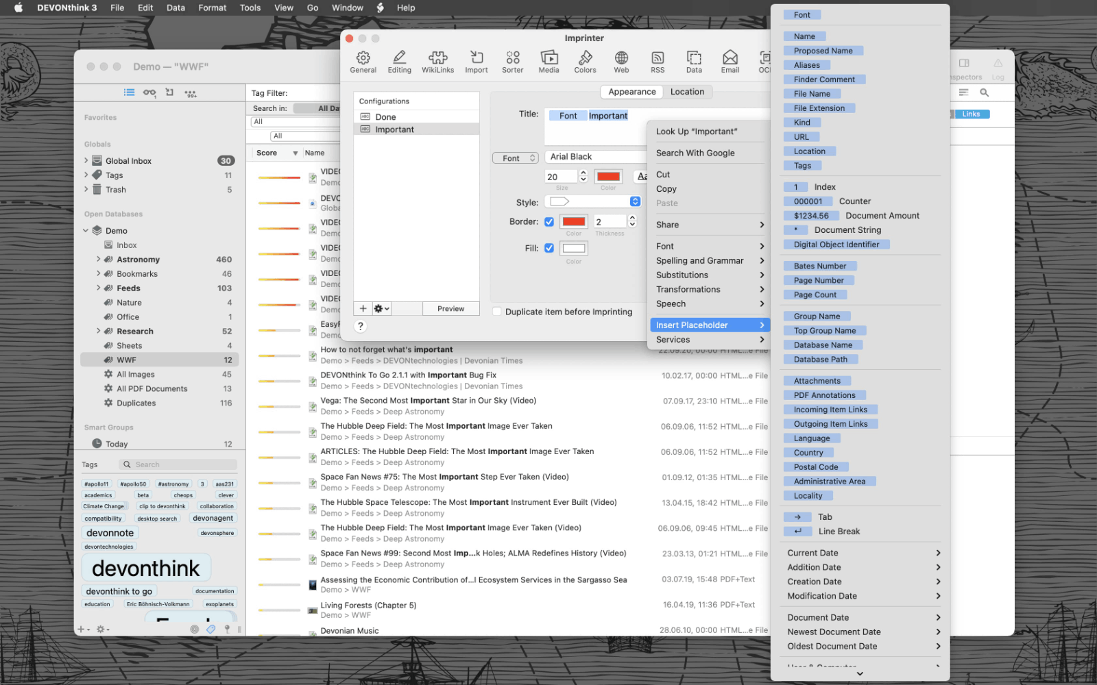Open the Font popup button
The image size is (1097, 685).
515,158
